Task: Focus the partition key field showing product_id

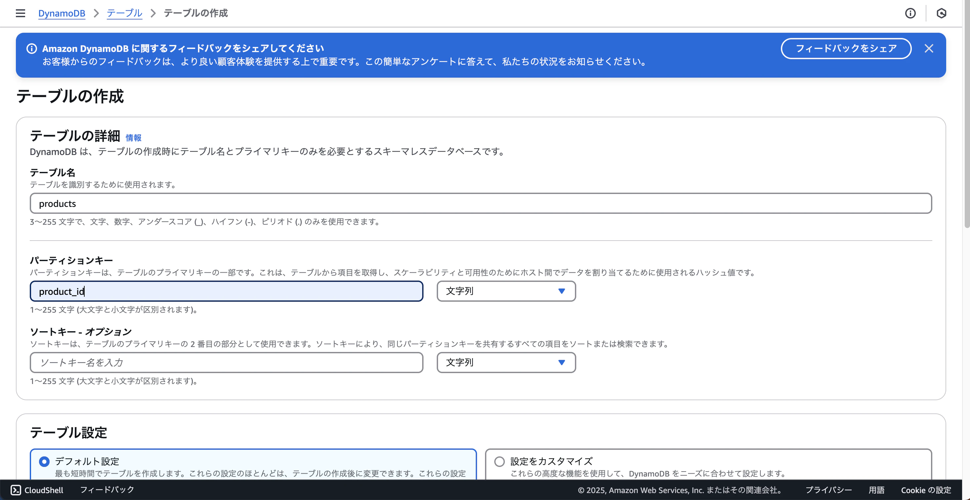Action: [x=226, y=291]
